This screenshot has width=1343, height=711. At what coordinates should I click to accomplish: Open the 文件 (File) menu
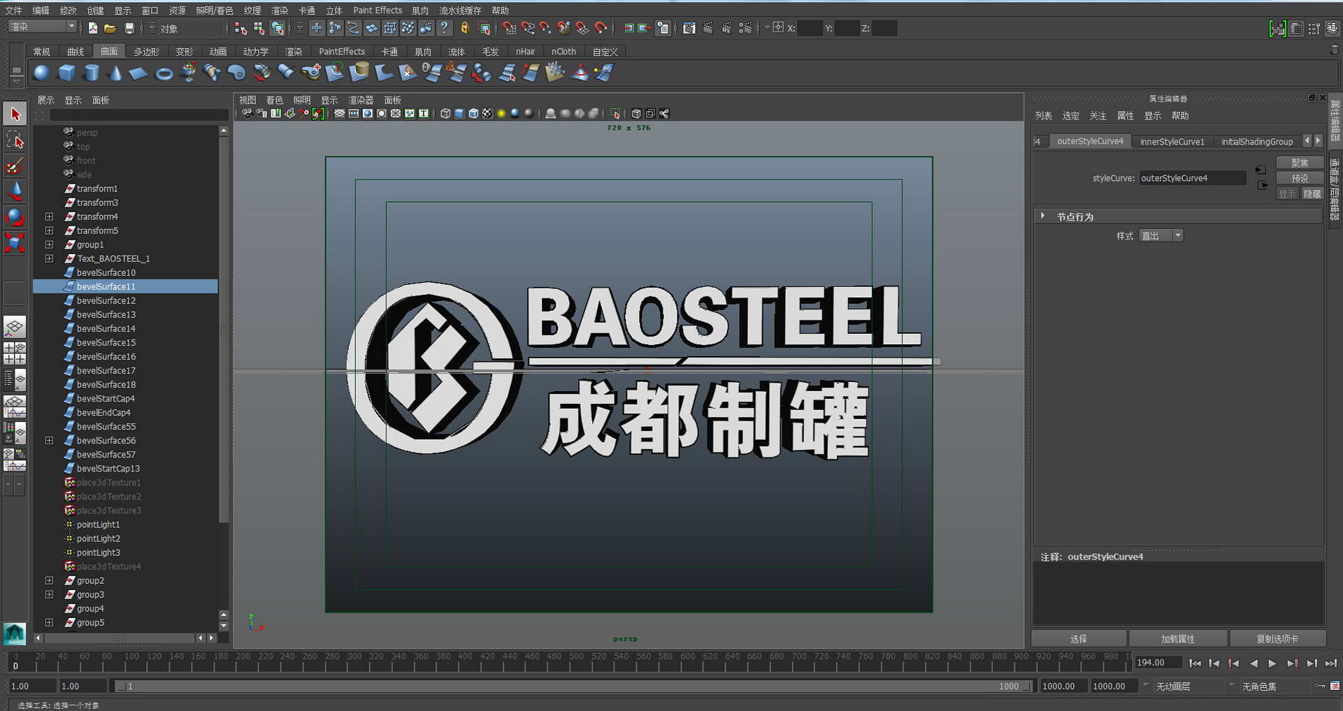(x=13, y=10)
